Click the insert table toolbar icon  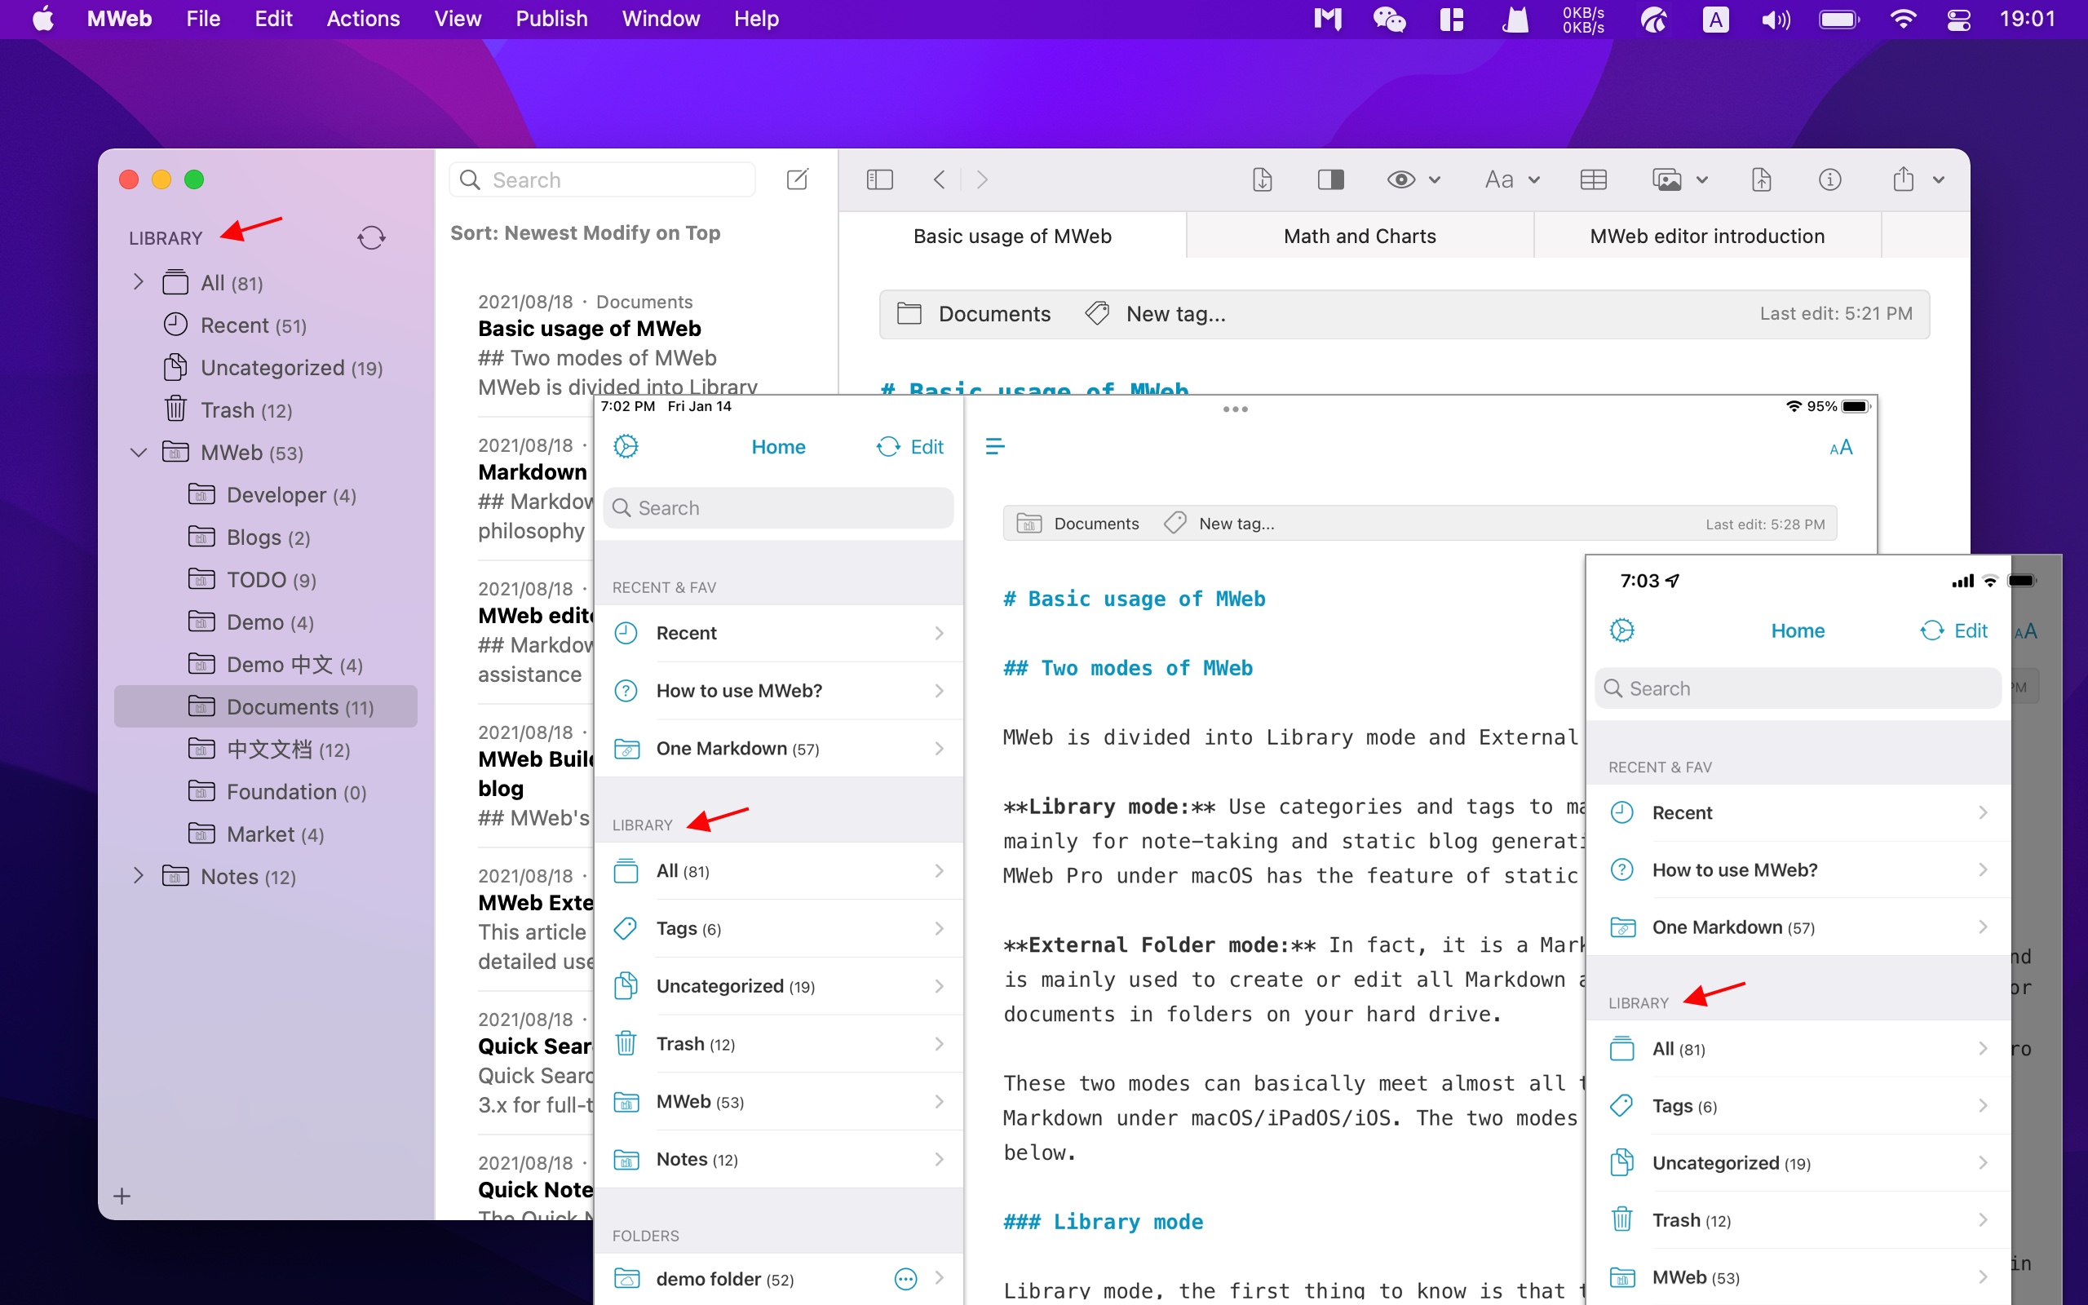[1593, 179]
